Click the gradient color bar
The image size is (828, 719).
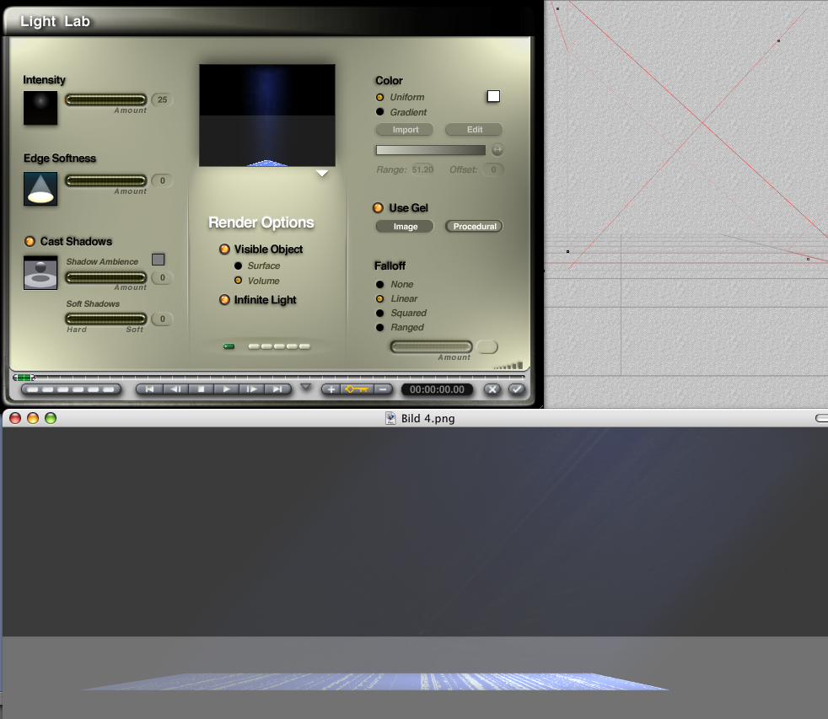tap(430, 150)
